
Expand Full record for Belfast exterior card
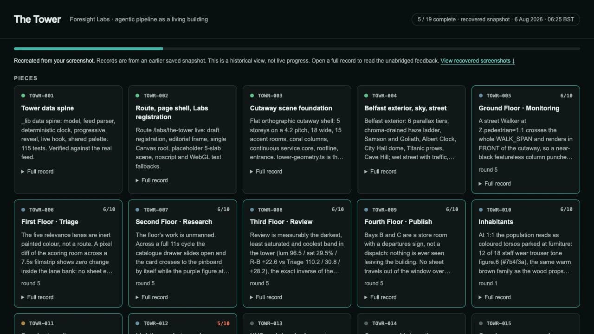381,172
